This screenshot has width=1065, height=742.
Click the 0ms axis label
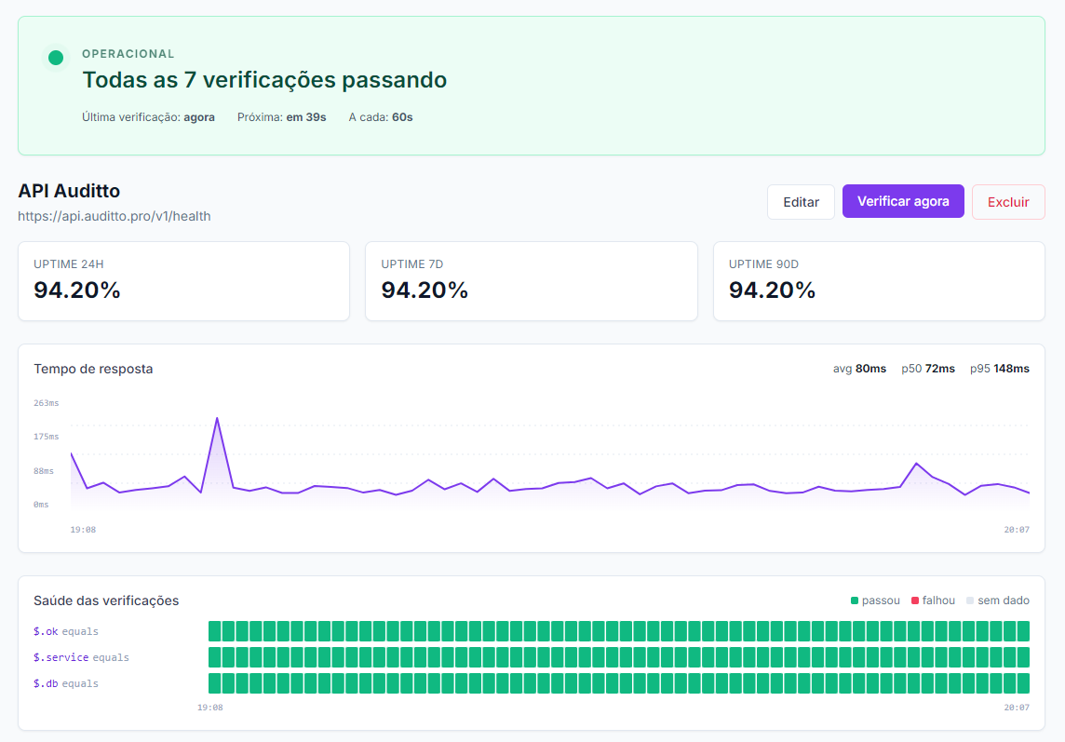[x=42, y=505]
